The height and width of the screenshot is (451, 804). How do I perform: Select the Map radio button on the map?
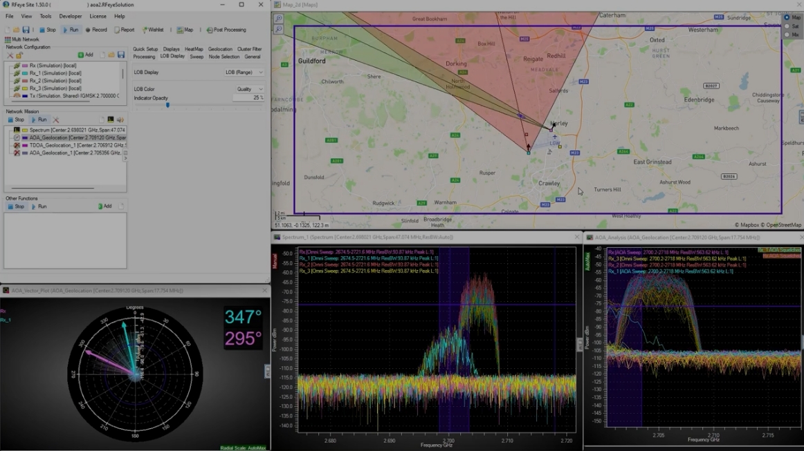tap(787, 17)
